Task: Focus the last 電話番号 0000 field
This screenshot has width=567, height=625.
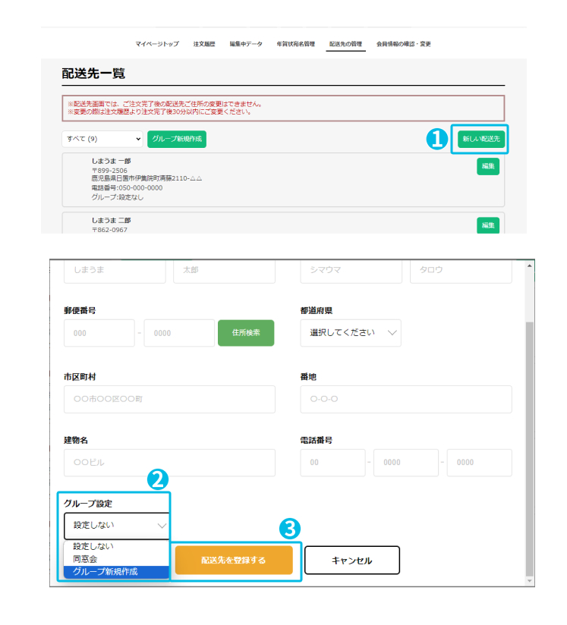Action: [x=479, y=463]
